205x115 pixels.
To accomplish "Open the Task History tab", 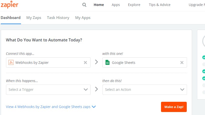I will pyautogui.click(x=58, y=18).
